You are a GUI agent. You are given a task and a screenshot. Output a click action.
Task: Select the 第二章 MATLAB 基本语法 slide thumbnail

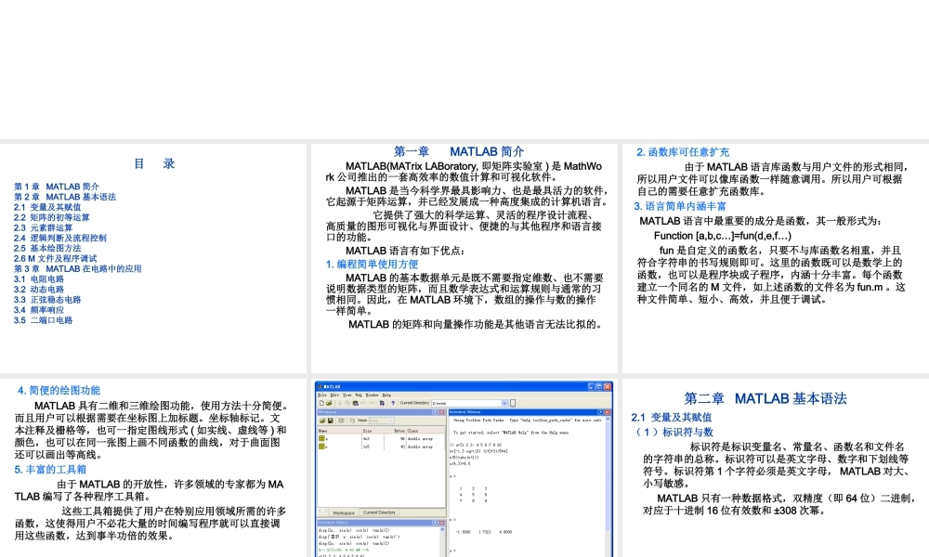[x=776, y=468]
